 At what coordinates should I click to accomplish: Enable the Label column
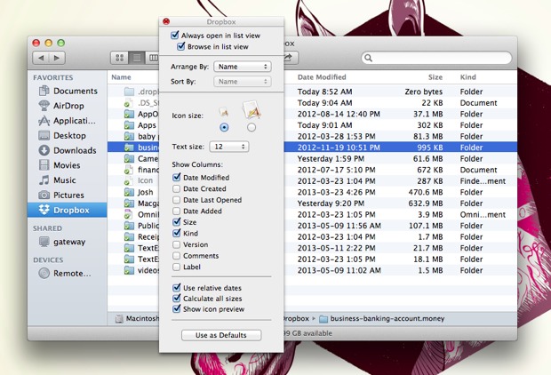176,267
